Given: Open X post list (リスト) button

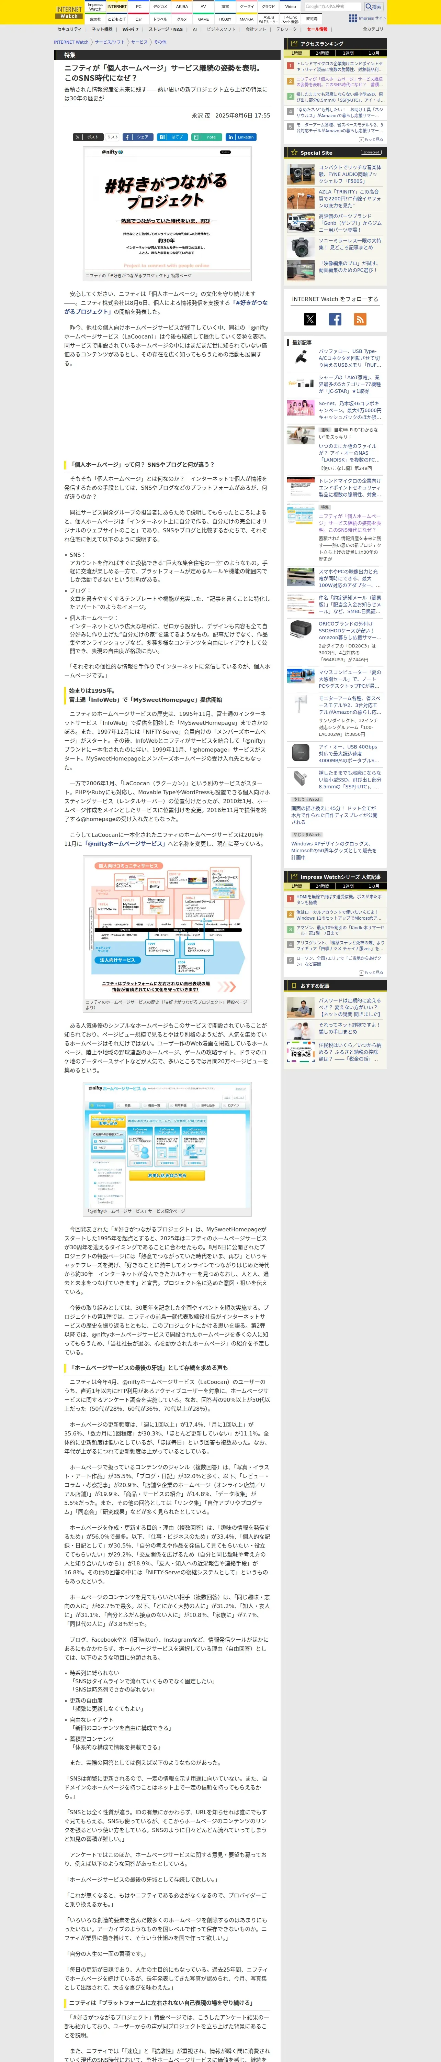Looking at the screenshot, I should point(113,137).
